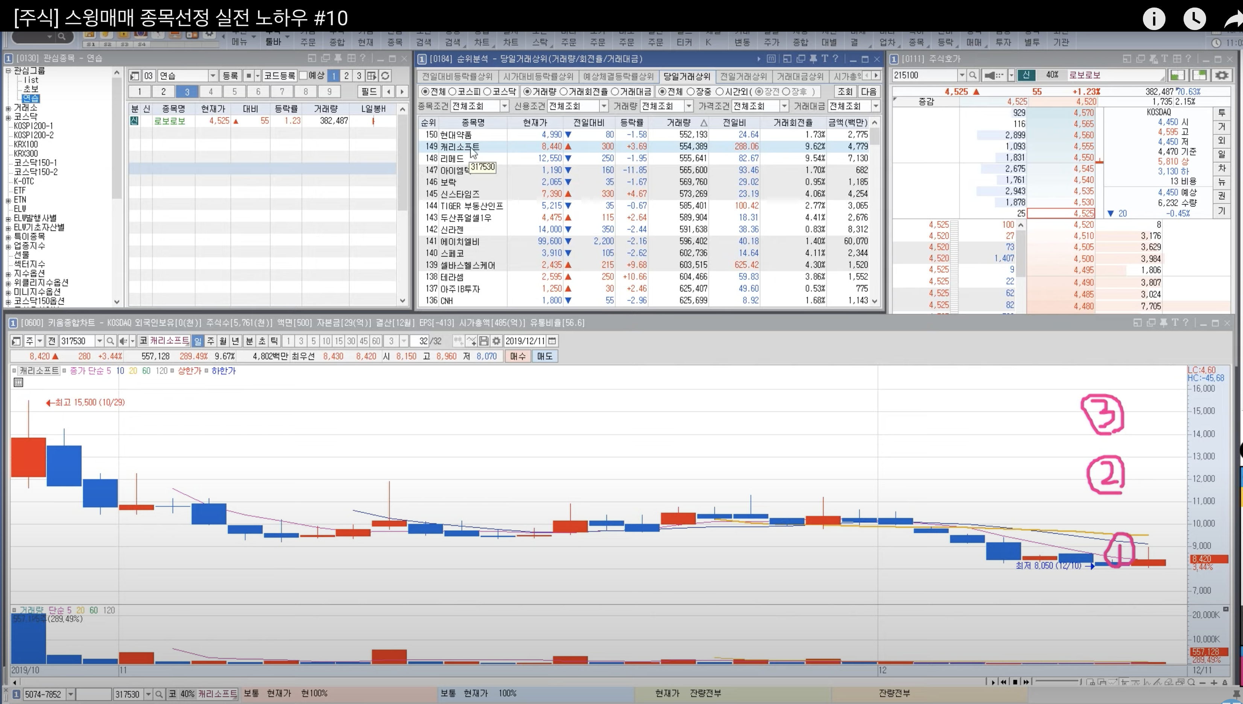Open the 종목조건 전체조회 dropdown
1243x704 pixels.
(504, 106)
